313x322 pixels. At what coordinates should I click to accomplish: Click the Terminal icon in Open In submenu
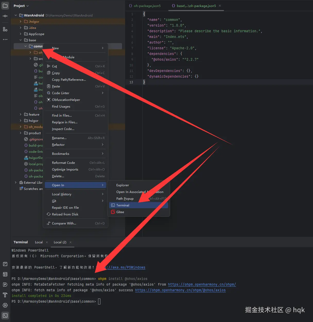(113, 205)
